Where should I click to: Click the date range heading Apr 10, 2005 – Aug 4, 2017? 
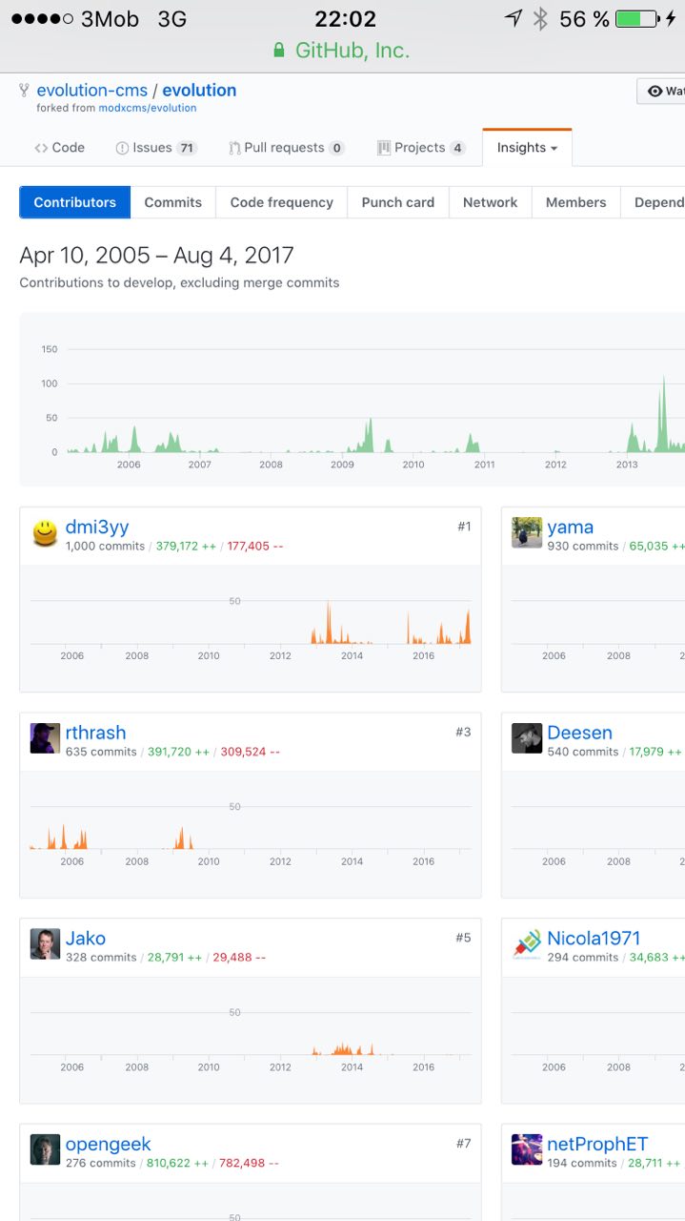tap(156, 256)
